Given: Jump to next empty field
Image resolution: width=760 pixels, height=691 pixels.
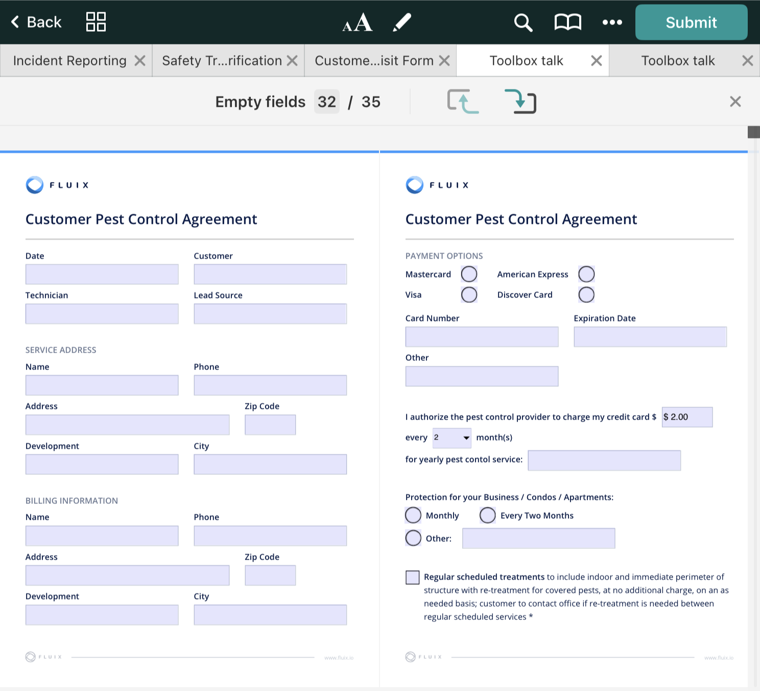Looking at the screenshot, I should [x=520, y=101].
